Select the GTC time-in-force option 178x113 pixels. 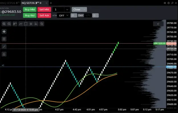[88, 16]
